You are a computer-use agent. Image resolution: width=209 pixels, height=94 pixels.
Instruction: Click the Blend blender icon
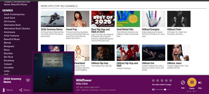tap(4, 90)
